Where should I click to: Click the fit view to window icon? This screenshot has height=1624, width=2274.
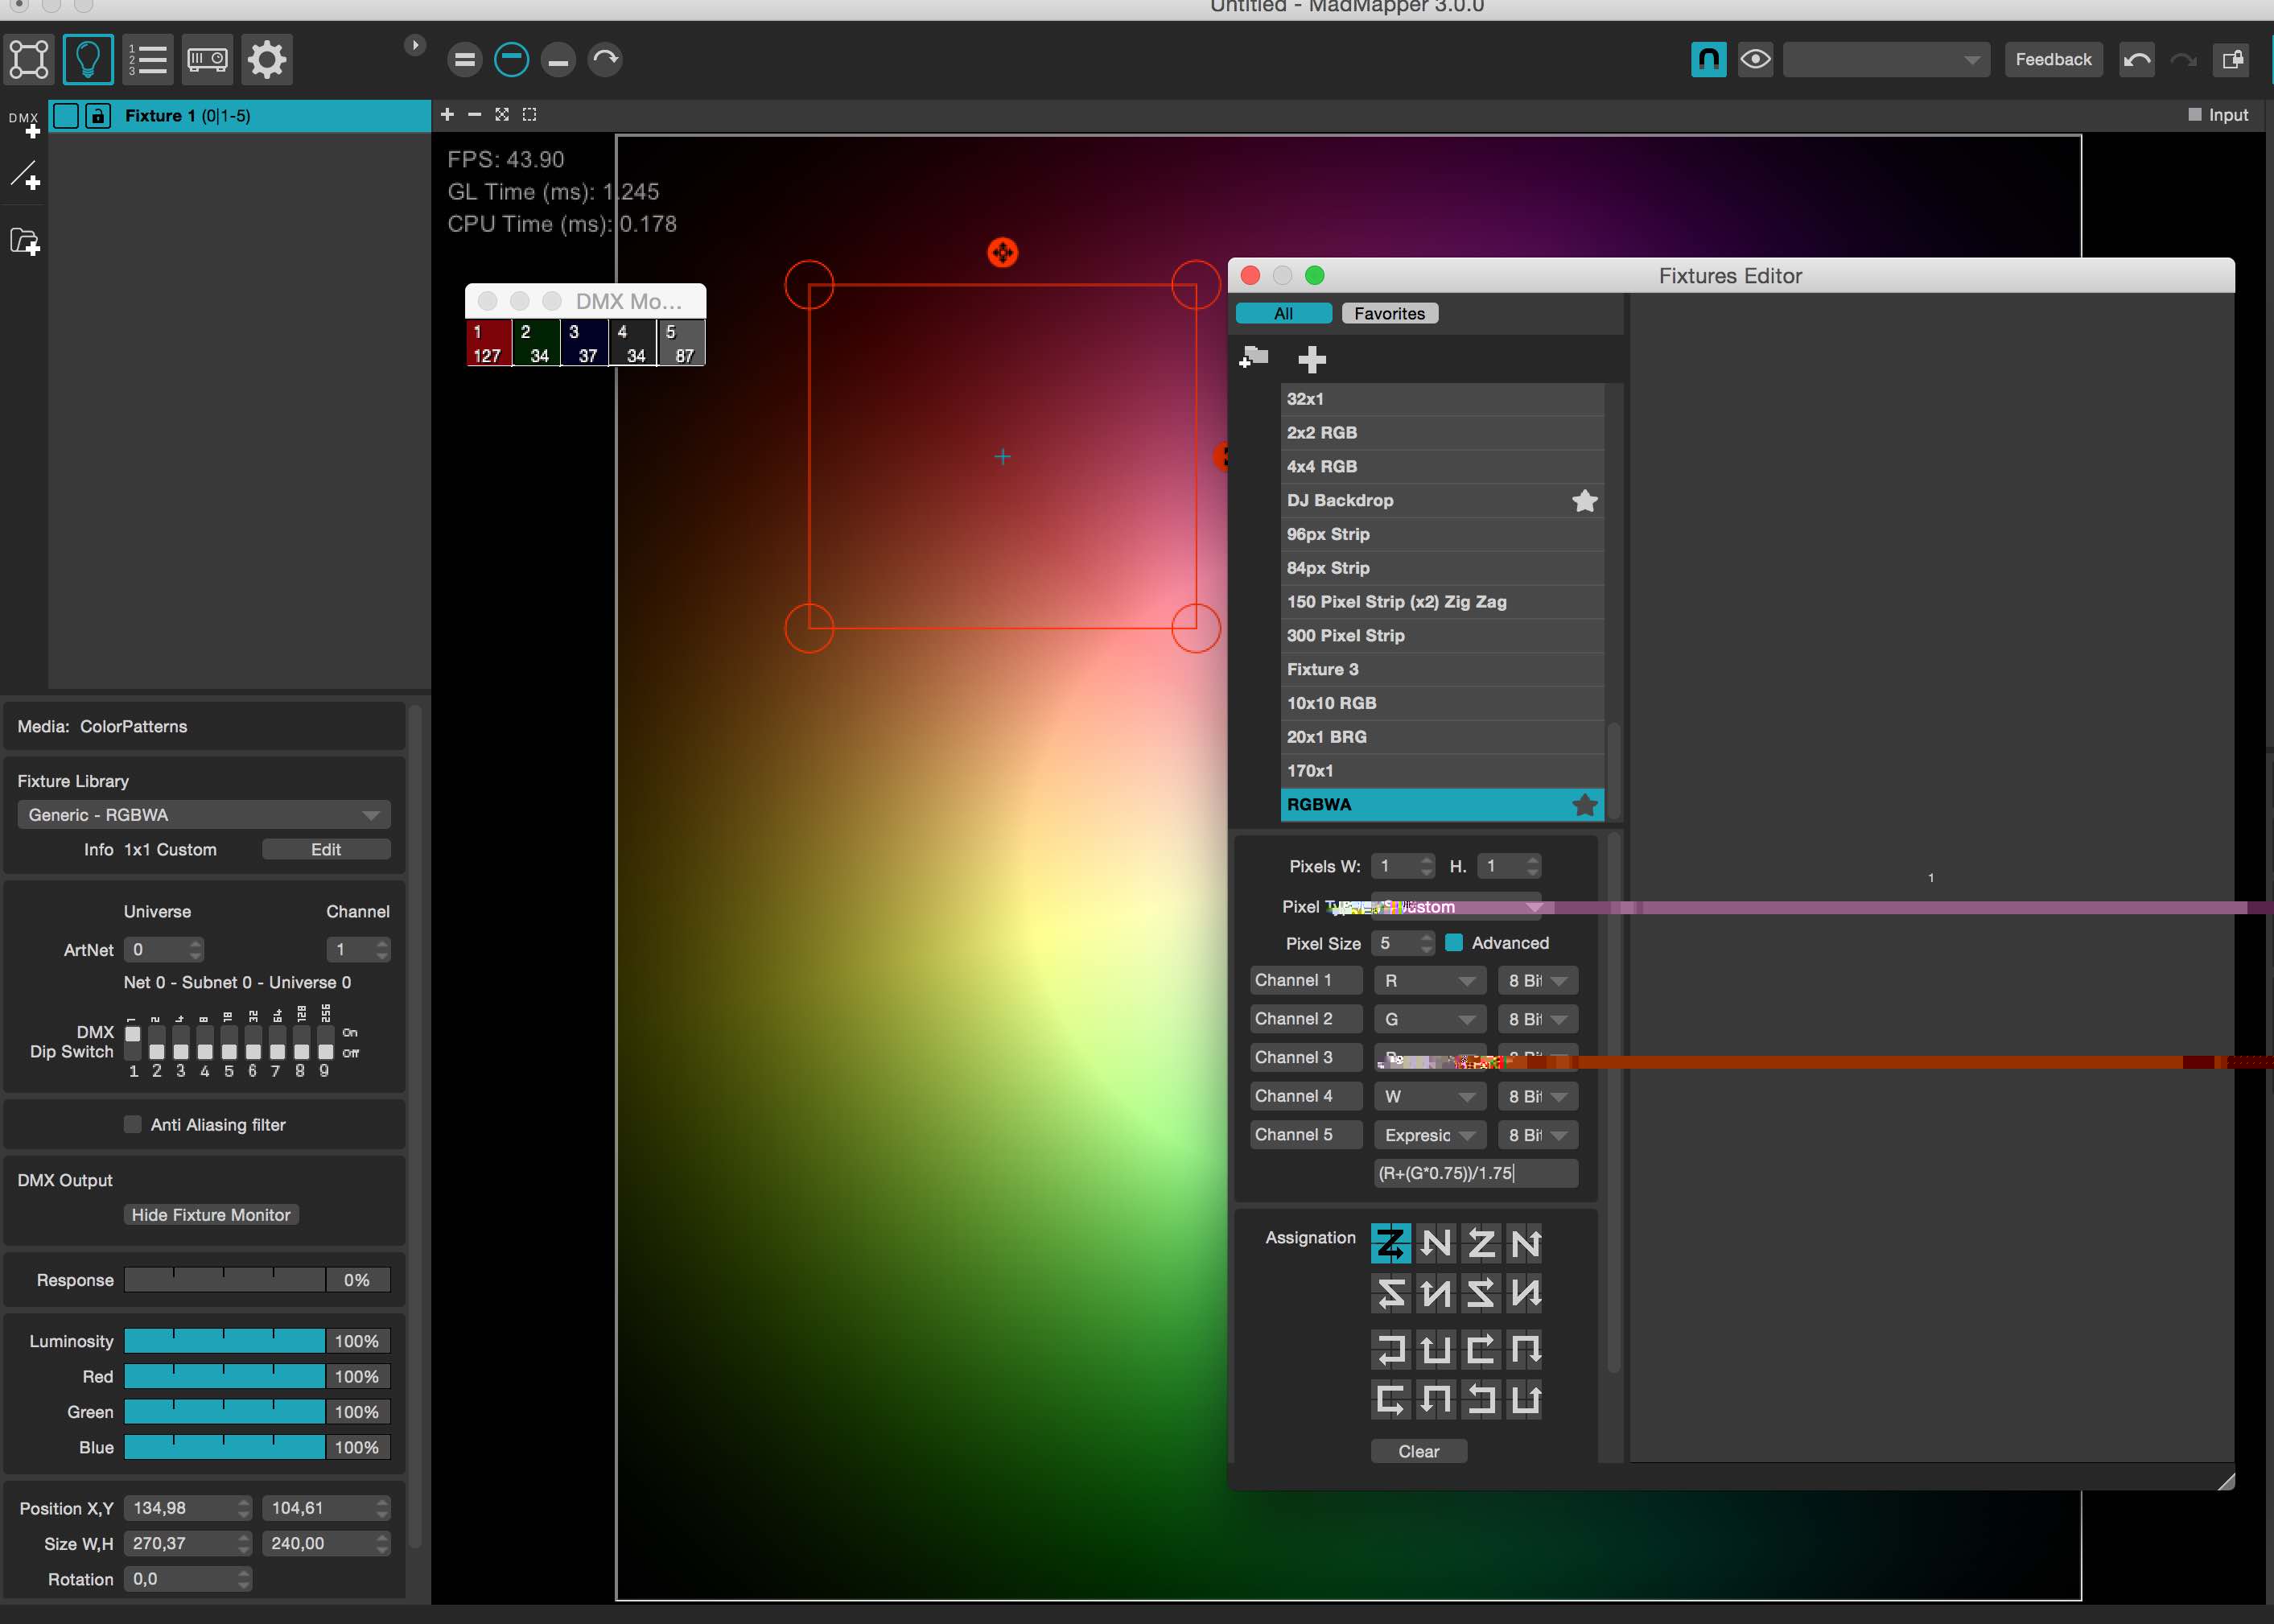coord(502,115)
